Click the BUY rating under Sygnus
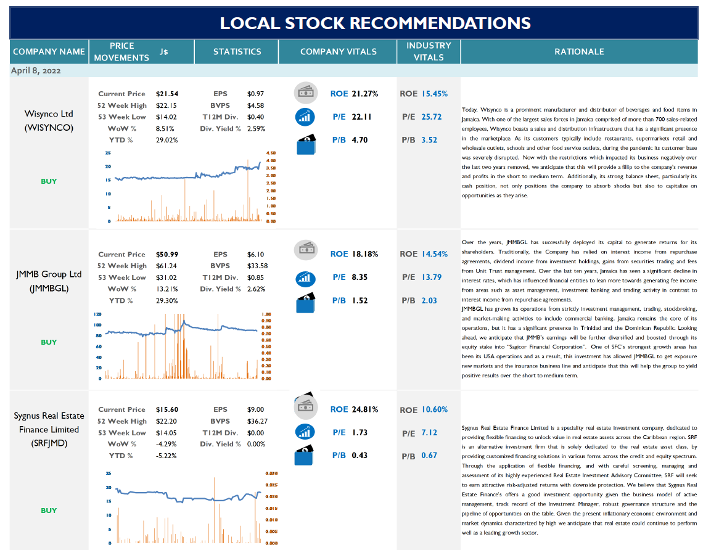The image size is (719, 550). 49,510
